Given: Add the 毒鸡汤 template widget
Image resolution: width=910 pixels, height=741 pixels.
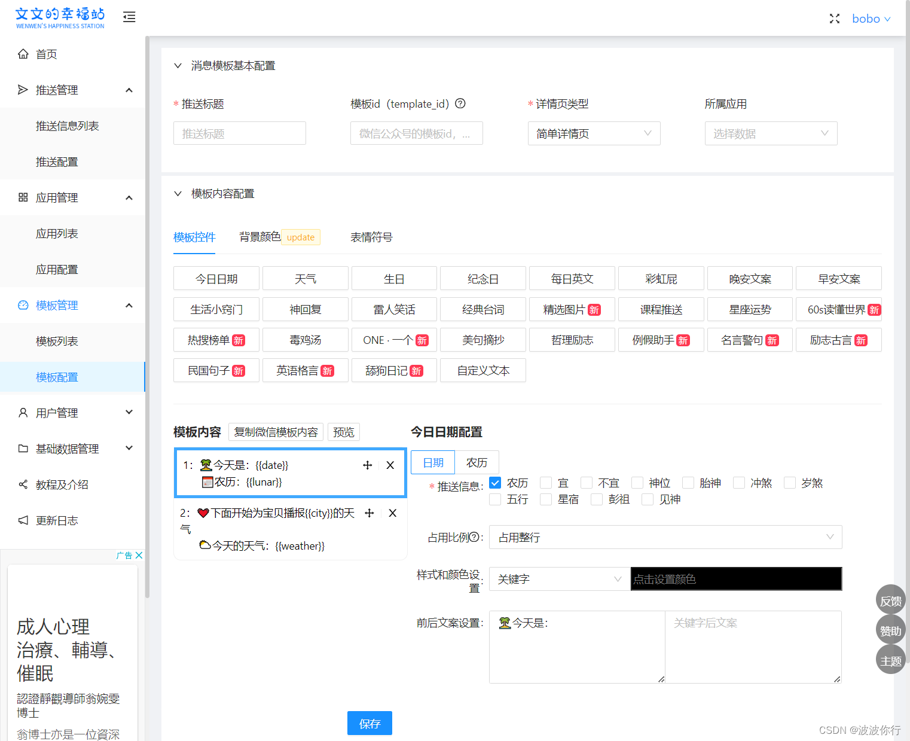Looking at the screenshot, I should pyautogui.click(x=306, y=340).
